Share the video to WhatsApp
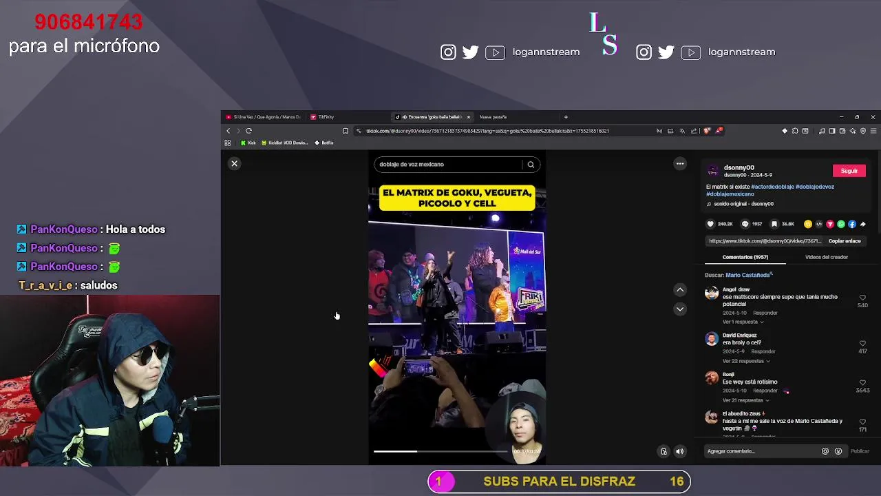Image resolution: width=881 pixels, height=496 pixels. [x=841, y=224]
